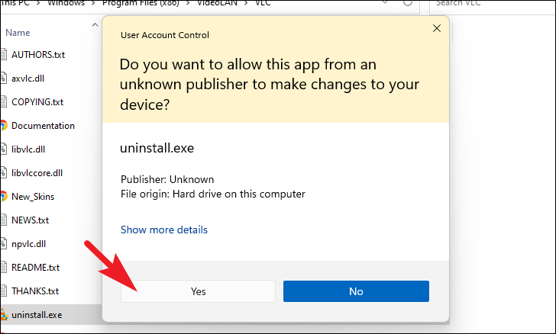This screenshot has width=556, height=334.
Task: Click No in User Account Control dialog
Action: point(356,291)
